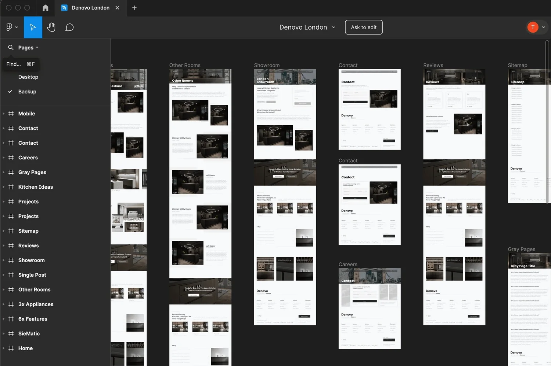
Task: Select the Careers layer name
Action: pos(28,158)
